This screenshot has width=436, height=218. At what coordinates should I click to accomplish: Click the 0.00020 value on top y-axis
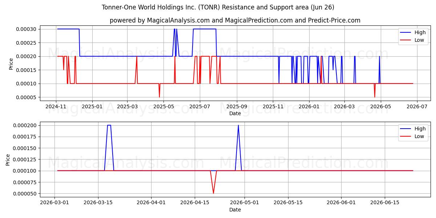tap(26, 56)
